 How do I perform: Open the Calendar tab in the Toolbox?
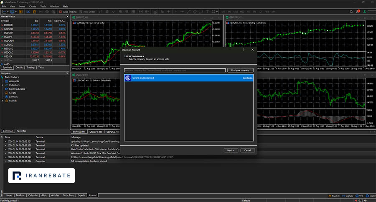33,195
